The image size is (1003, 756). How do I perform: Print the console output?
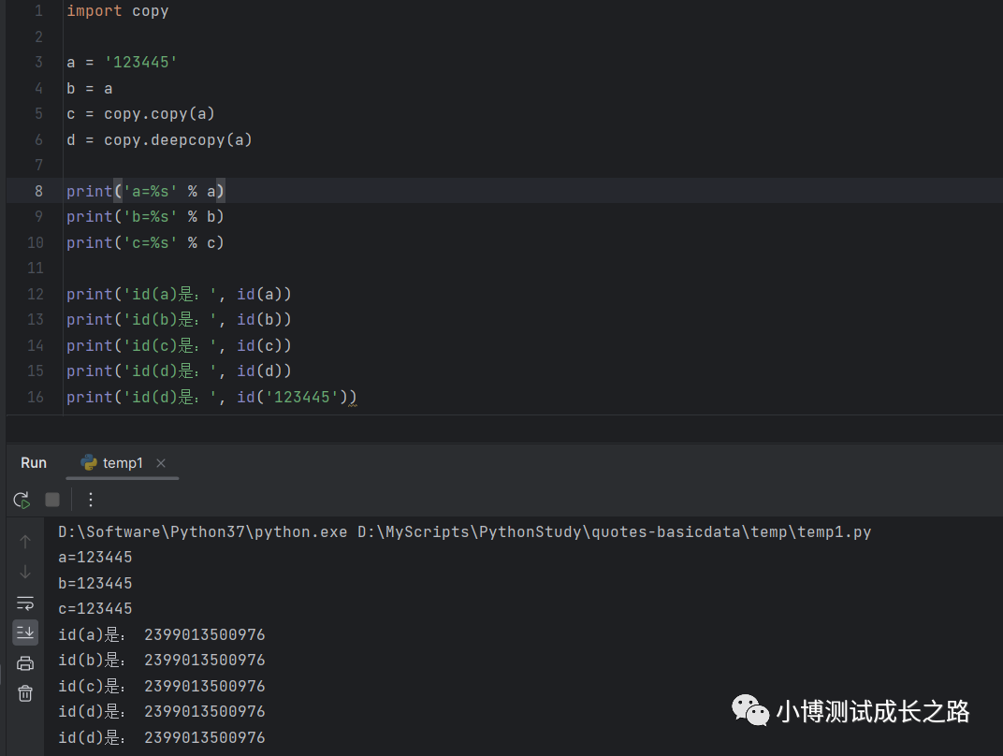tap(25, 663)
